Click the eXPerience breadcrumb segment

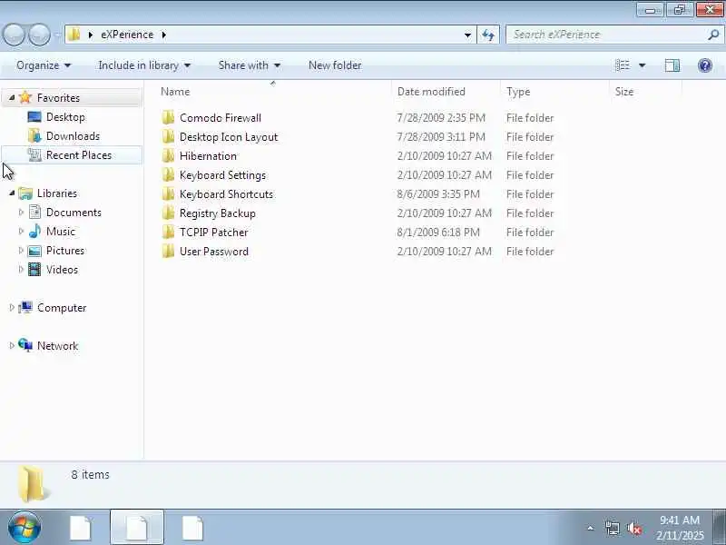[127, 35]
